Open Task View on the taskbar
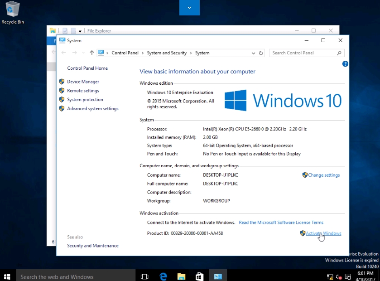 144,276
